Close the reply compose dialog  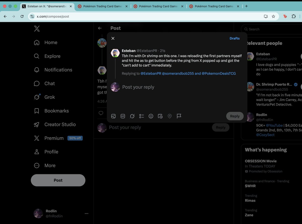point(113,38)
